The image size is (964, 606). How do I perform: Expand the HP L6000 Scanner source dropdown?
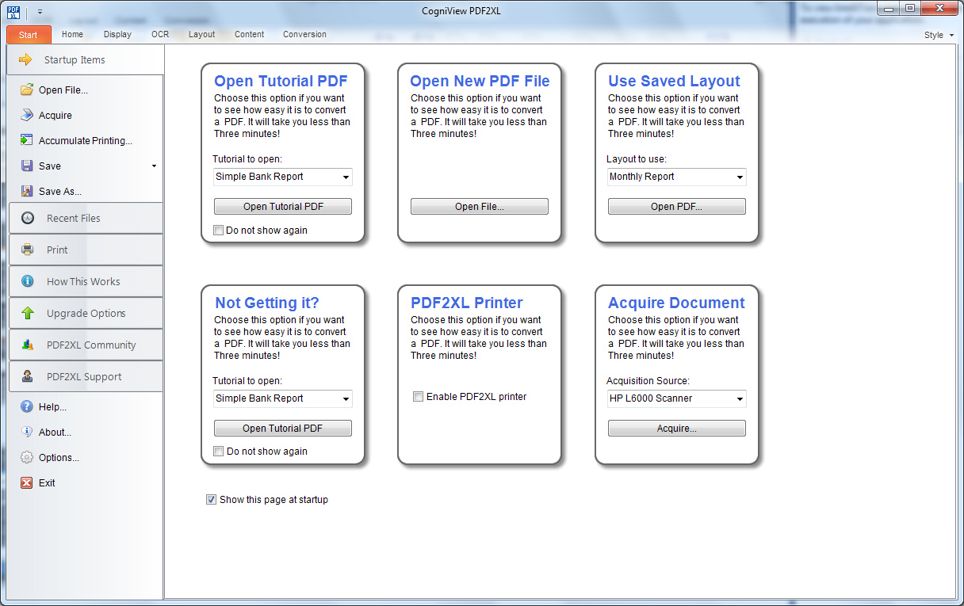click(x=740, y=399)
